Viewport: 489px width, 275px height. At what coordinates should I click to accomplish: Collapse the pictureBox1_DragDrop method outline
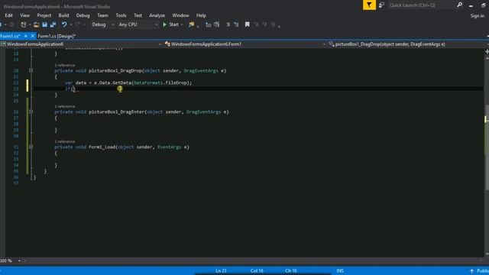31,71
